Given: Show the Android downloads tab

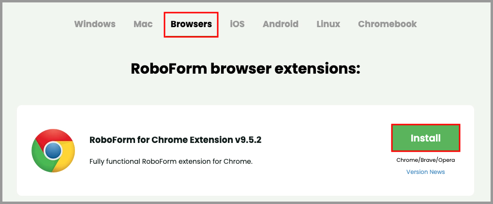Looking at the screenshot, I should click(x=281, y=24).
